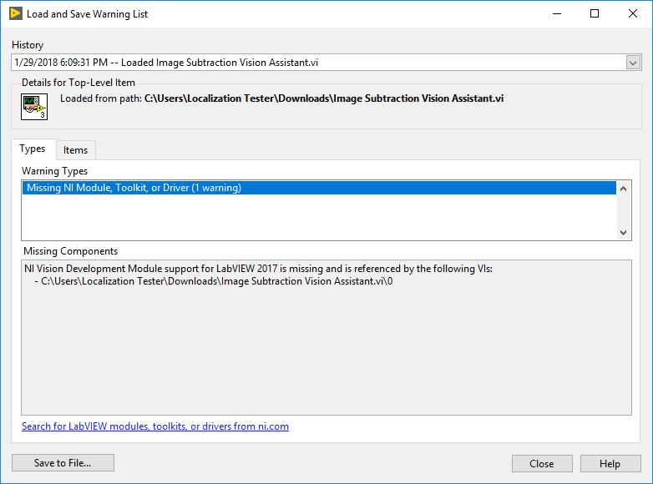Switch to the Items tab
Screen dimensions: 653x484
point(76,150)
